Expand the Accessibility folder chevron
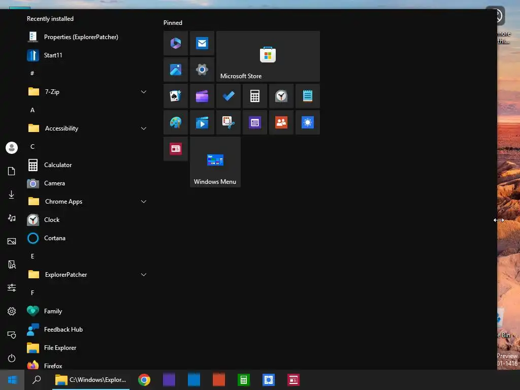The height and width of the screenshot is (390, 520). pos(144,128)
